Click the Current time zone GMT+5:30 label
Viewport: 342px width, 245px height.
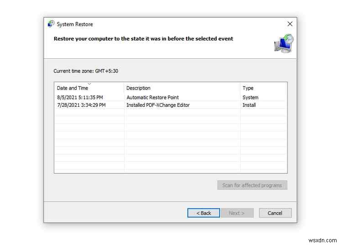pos(86,71)
